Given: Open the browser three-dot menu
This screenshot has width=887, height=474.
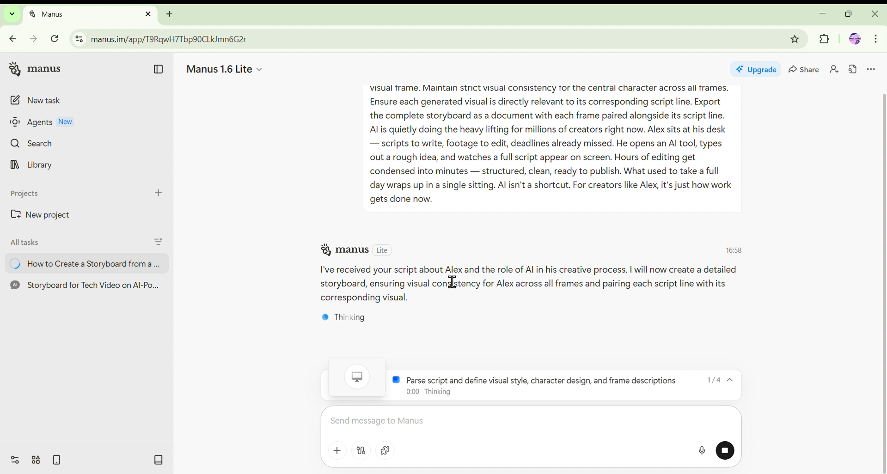Looking at the screenshot, I should (876, 39).
